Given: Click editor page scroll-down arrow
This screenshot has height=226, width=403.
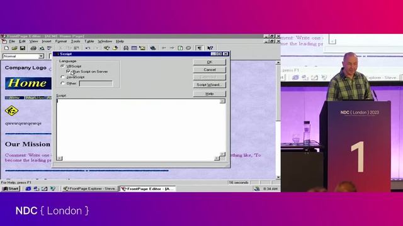Looking at the screenshot, I should 278,177.
